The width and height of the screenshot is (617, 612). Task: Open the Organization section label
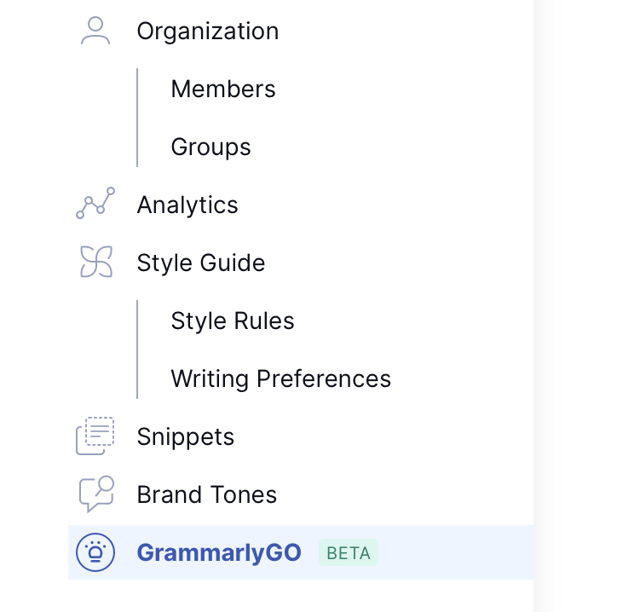(x=207, y=32)
